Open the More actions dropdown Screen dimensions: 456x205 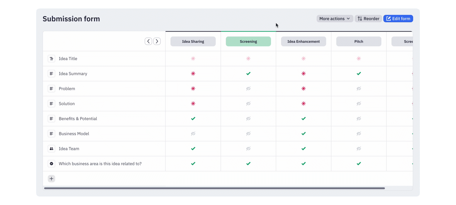click(335, 19)
